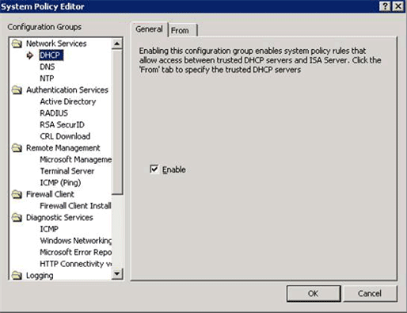
Task: Select Active Directory in the tree
Action: pos(68,101)
